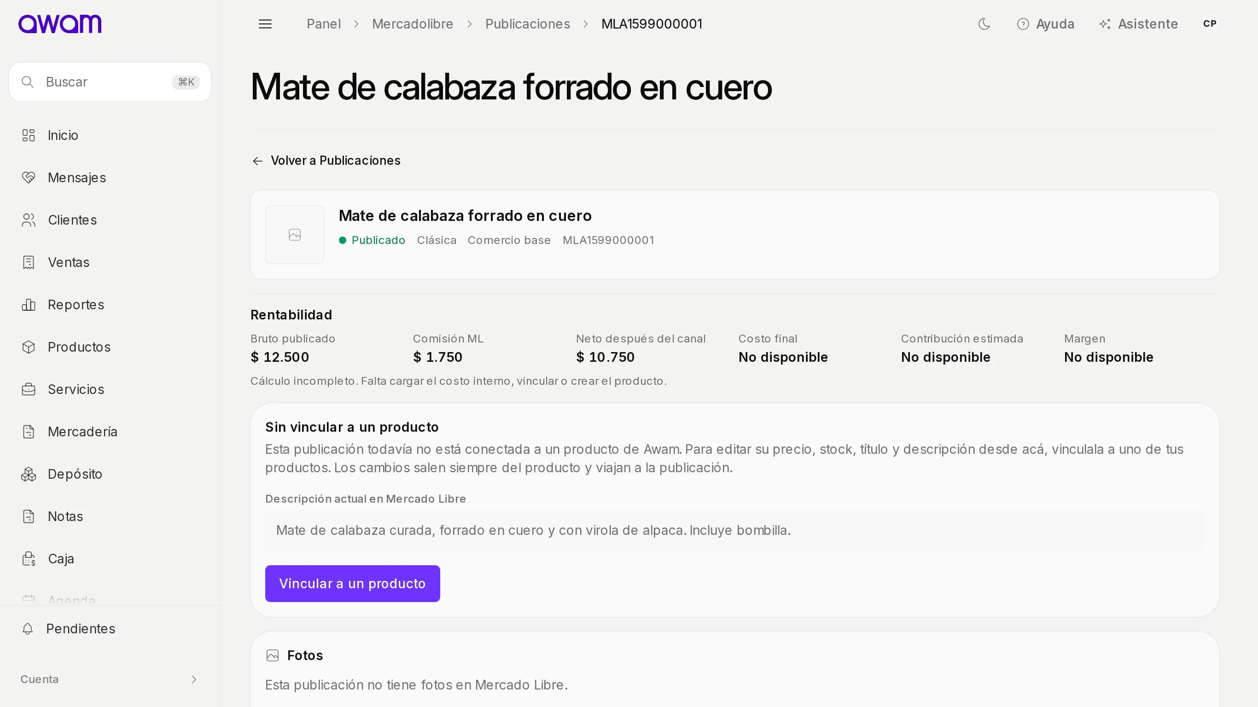Click the Mercadería document icon
1258x707 pixels.
coord(29,432)
